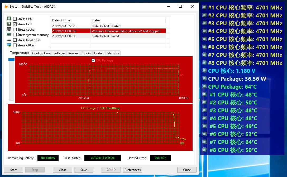Open Preferences

coord(132,170)
